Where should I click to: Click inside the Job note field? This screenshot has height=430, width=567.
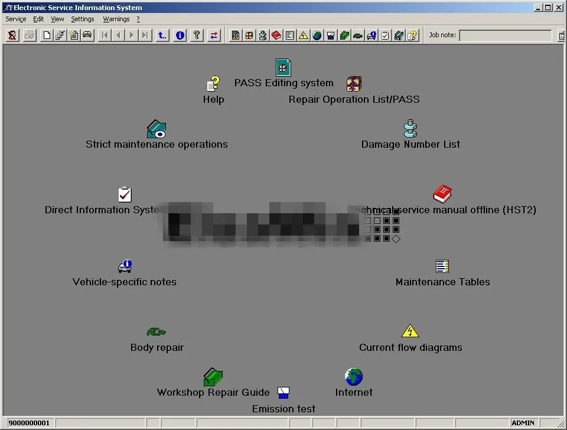pos(506,35)
